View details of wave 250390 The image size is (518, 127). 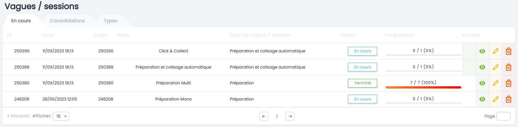[482, 51]
